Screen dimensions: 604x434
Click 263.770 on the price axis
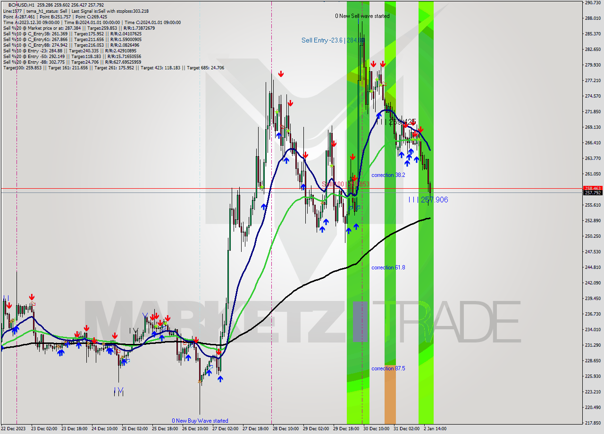coord(593,159)
